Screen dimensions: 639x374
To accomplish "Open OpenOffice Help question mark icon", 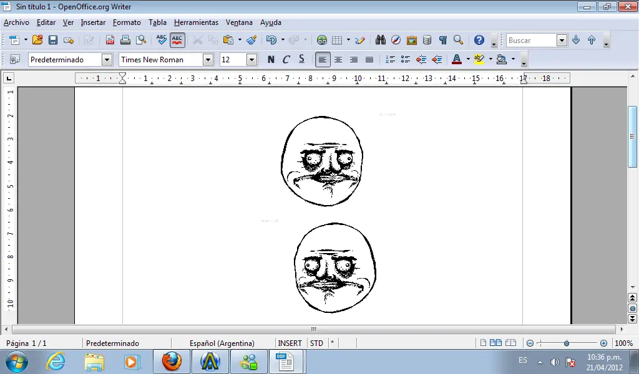I will [479, 40].
